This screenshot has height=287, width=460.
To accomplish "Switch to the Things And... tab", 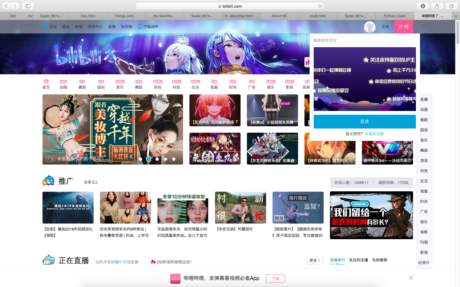I will click(x=125, y=16).
